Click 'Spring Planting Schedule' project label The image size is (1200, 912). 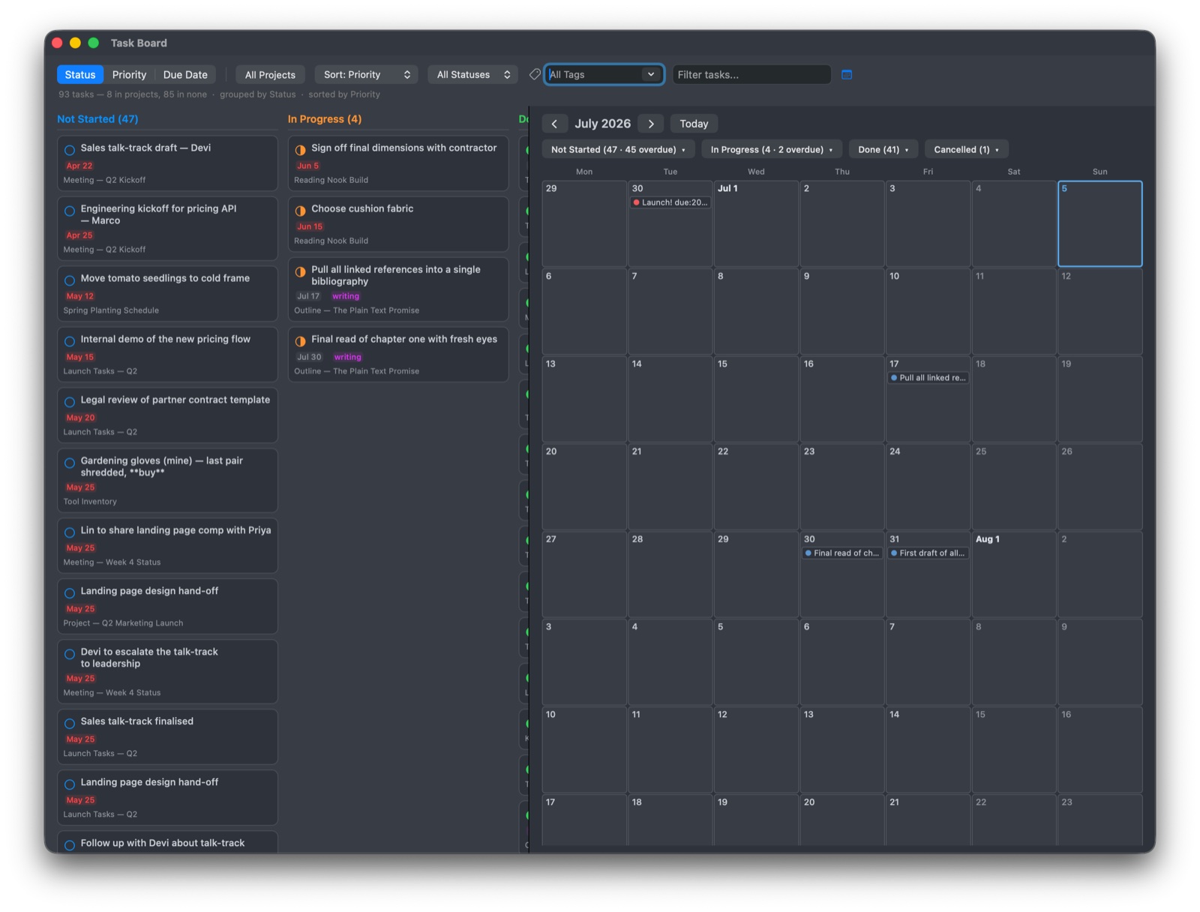tap(111, 310)
